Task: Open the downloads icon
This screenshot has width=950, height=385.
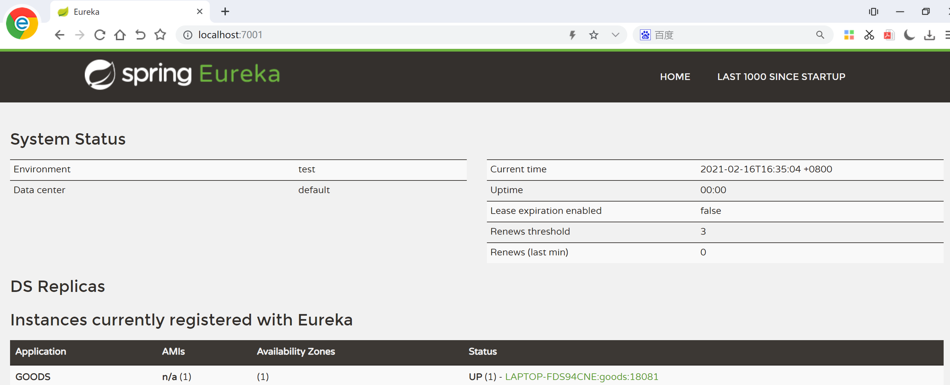Action: (x=929, y=35)
